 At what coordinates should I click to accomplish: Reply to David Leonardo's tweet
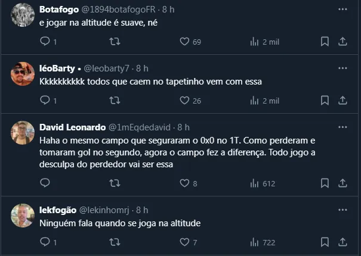point(45,184)
